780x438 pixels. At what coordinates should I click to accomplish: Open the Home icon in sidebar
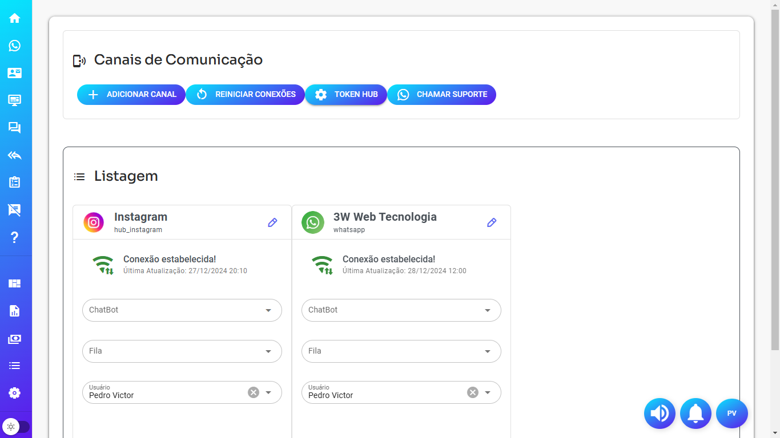[15, 18]
